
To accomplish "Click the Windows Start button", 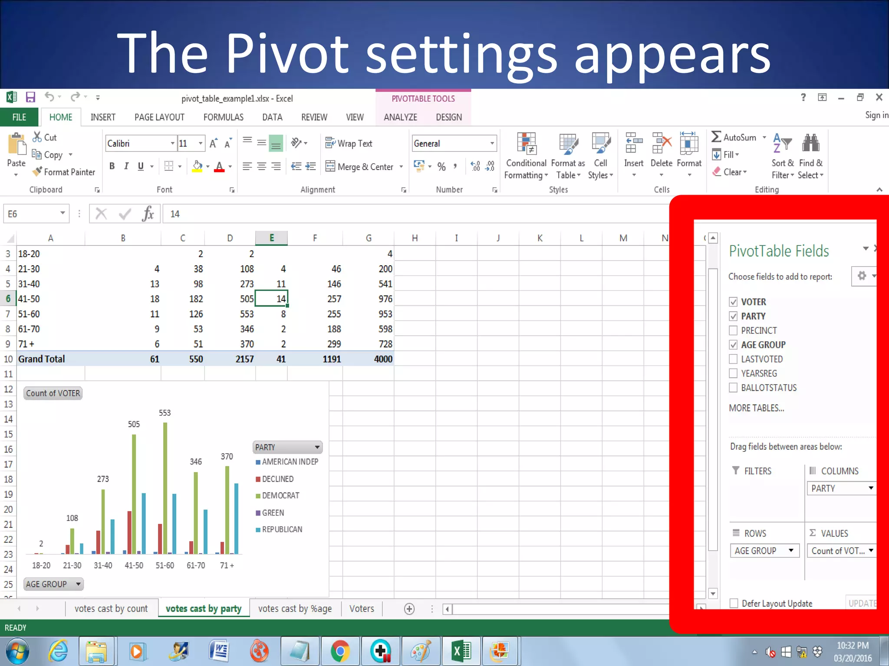I will pyautogui.click(x=17, y=651).
